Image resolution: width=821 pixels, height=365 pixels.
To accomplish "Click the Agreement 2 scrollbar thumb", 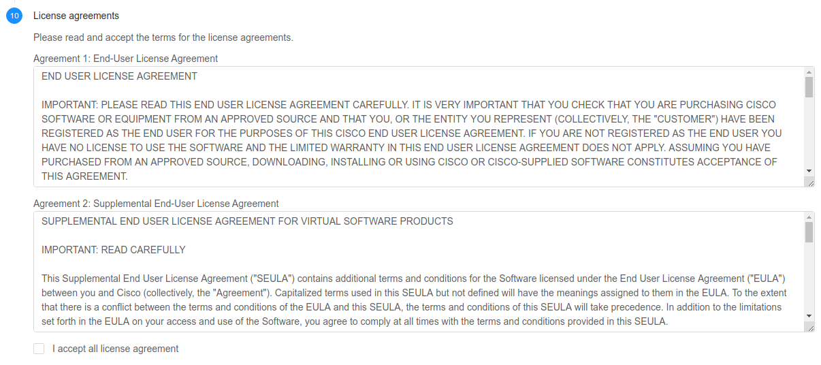I will [809, 232].
